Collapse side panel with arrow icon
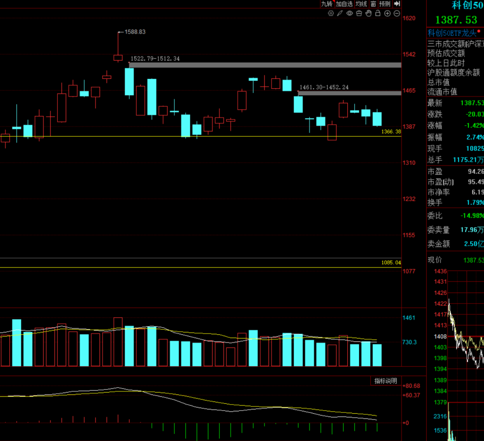This screenshot has height=441, width=484. pyautogui.click(x=397, y=4)
